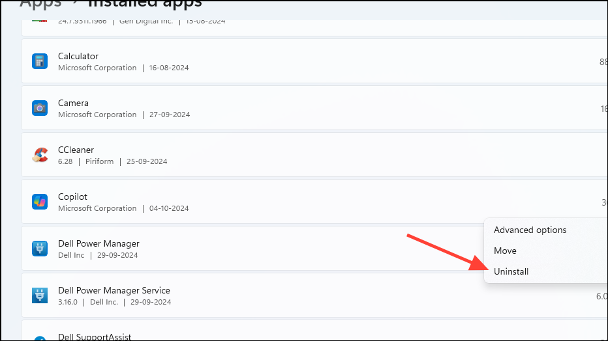Click the Dell Inc publisher under Power Manager
608x341 pixels.
(71, 255)
